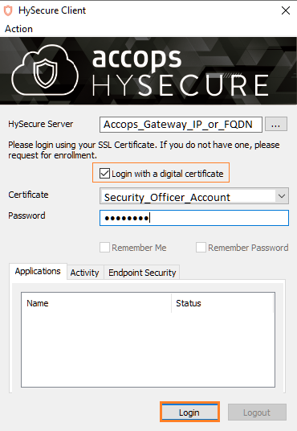Switch to the Activity tab
297x431 pixels.
85,273
